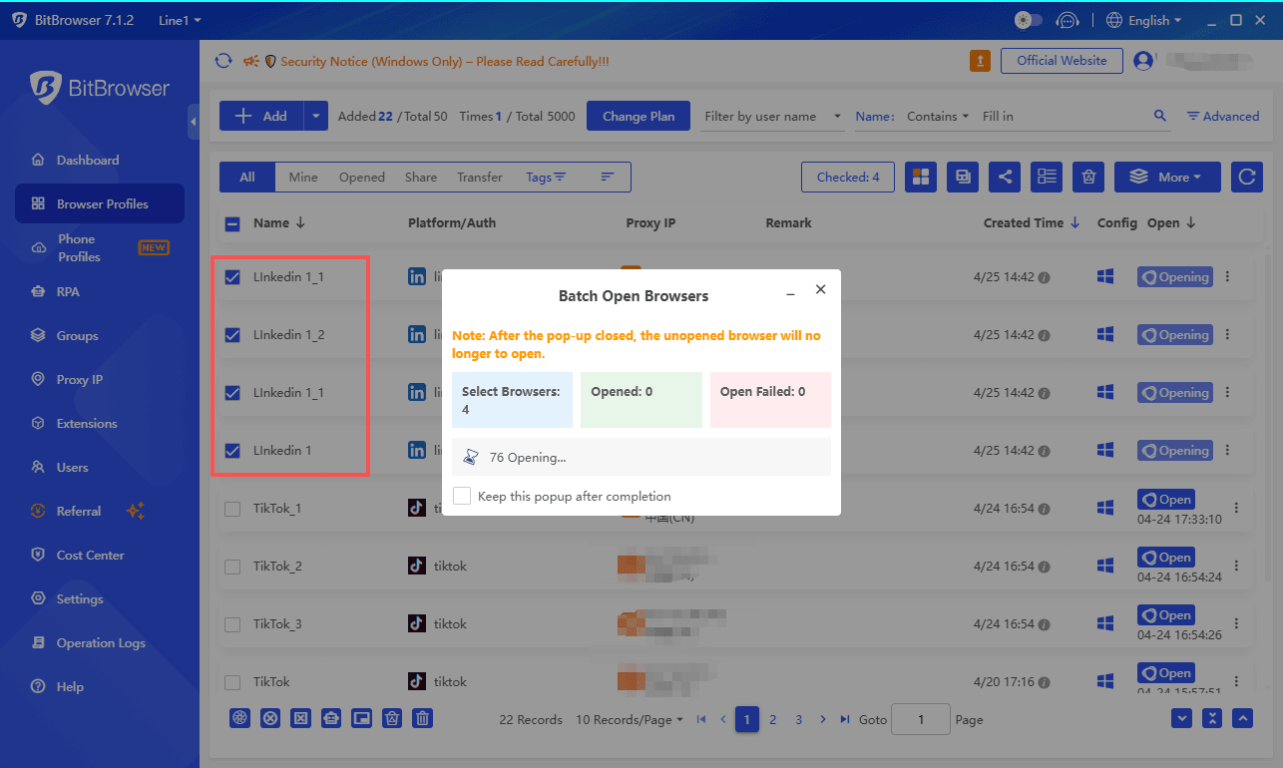This screenshot has width=1283, height=768.
Task: Check the TikTok_1 profile row
Action: [x=231, y=509]
